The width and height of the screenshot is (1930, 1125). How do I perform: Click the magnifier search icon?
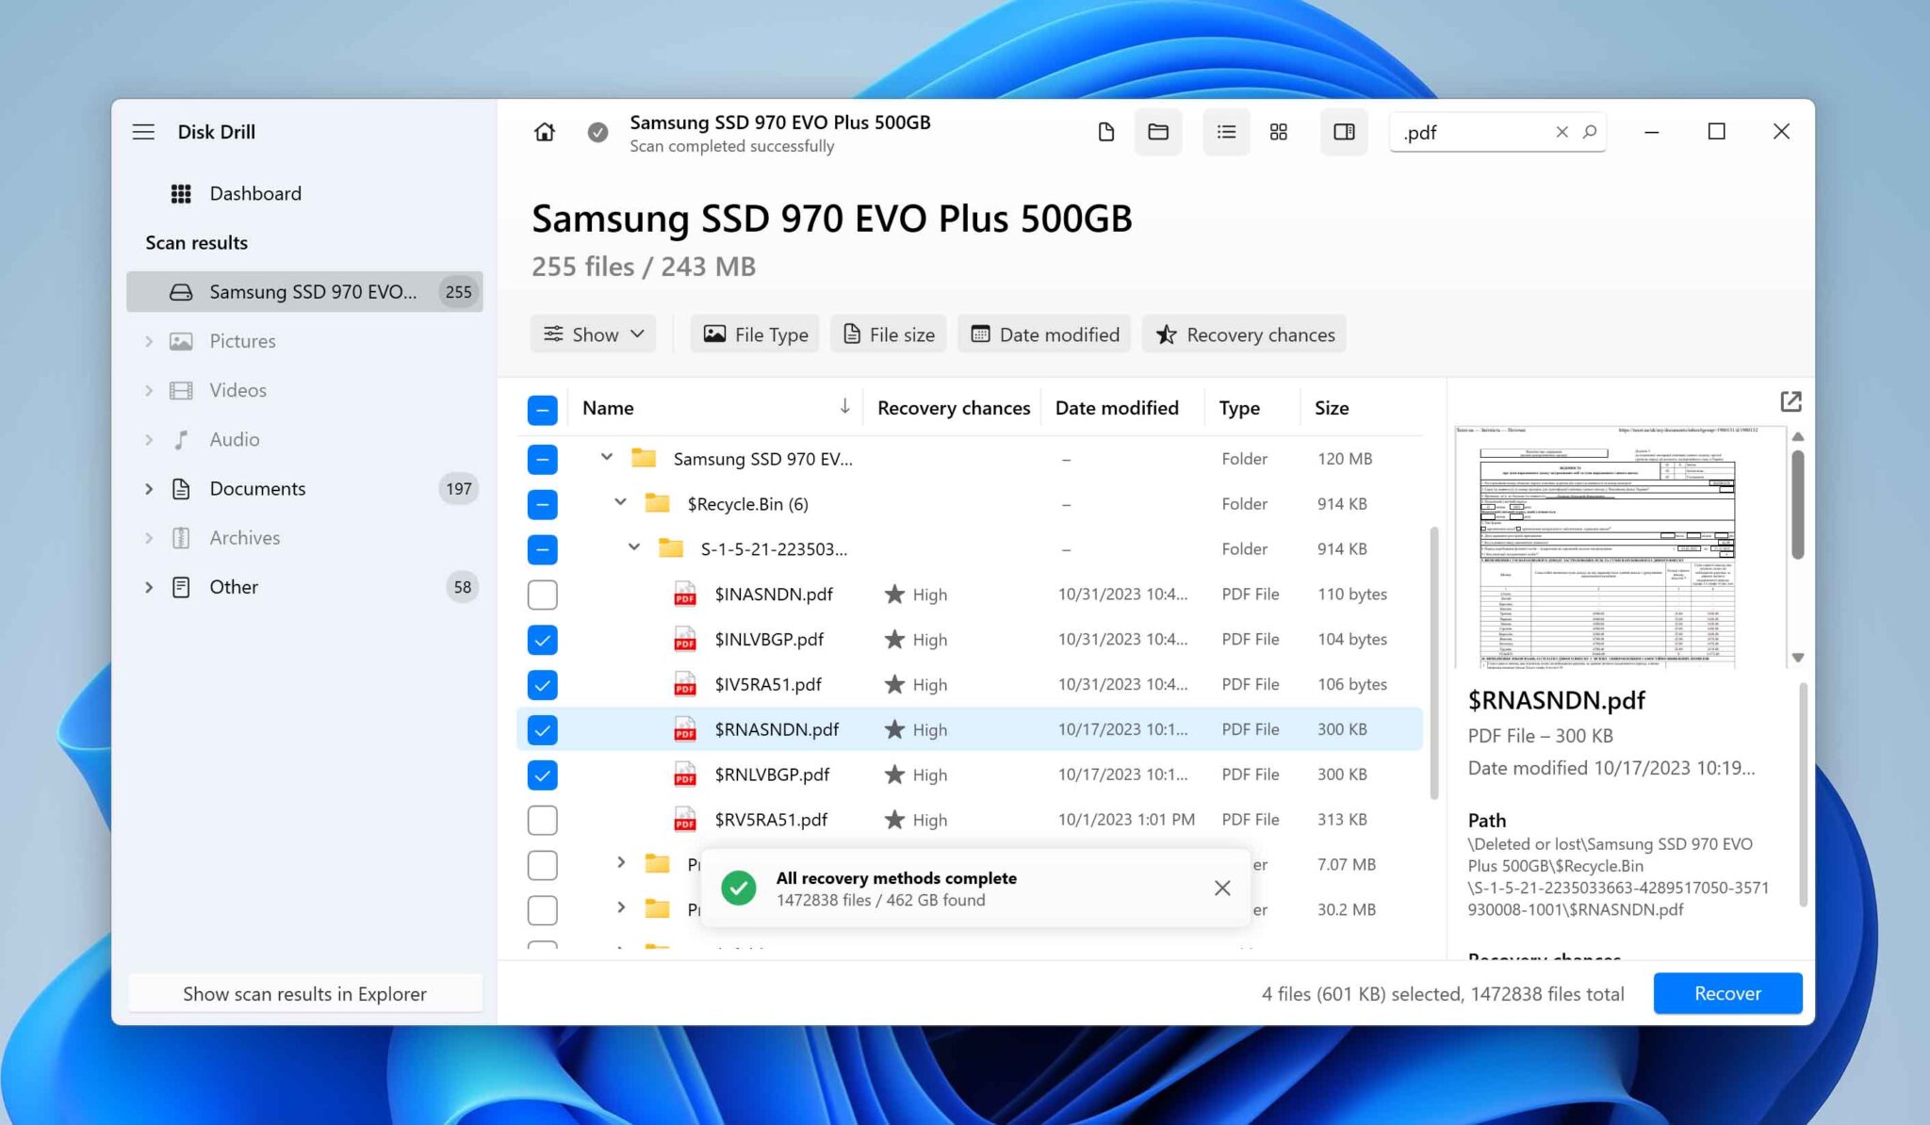pos(1590,132)
